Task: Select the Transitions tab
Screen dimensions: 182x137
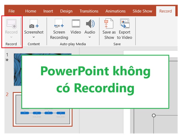Action: [x=89, y=11]
